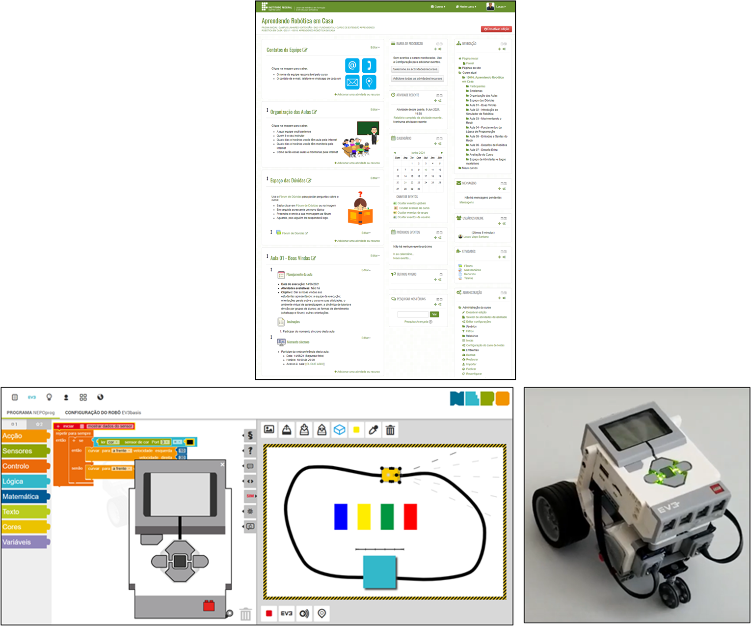Image resolution: width=751 pixels, height=626 pixels.
Task: Open Editar dropdown for Organização das Aulas
Action: (375, 110)
